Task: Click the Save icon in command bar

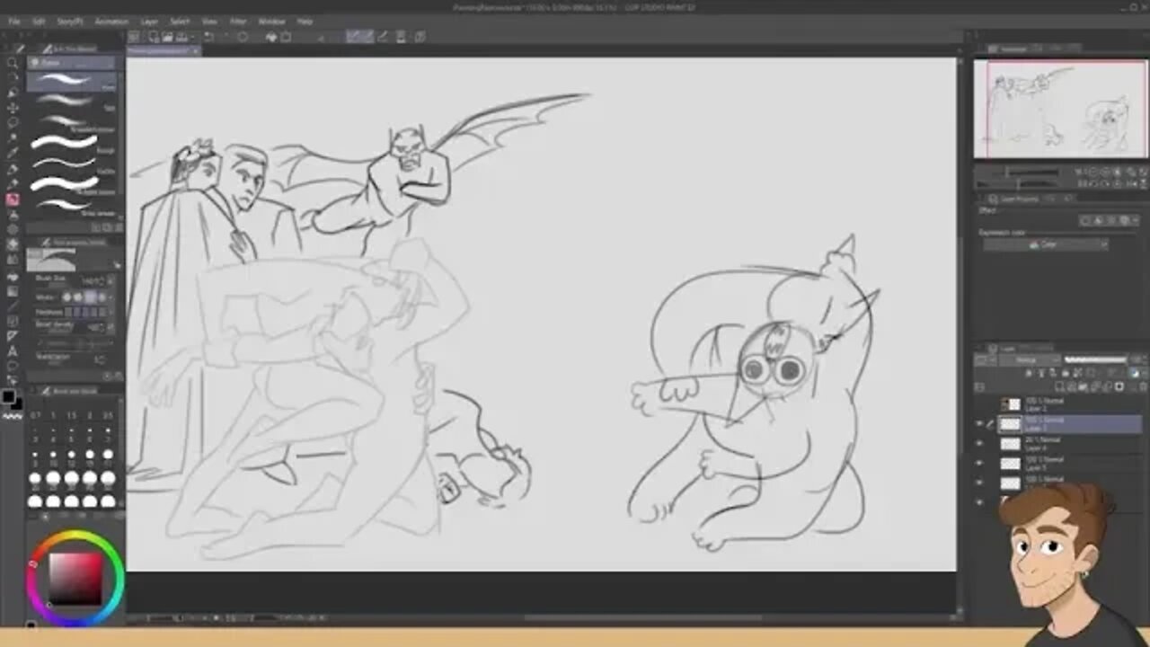Action: 180,37
